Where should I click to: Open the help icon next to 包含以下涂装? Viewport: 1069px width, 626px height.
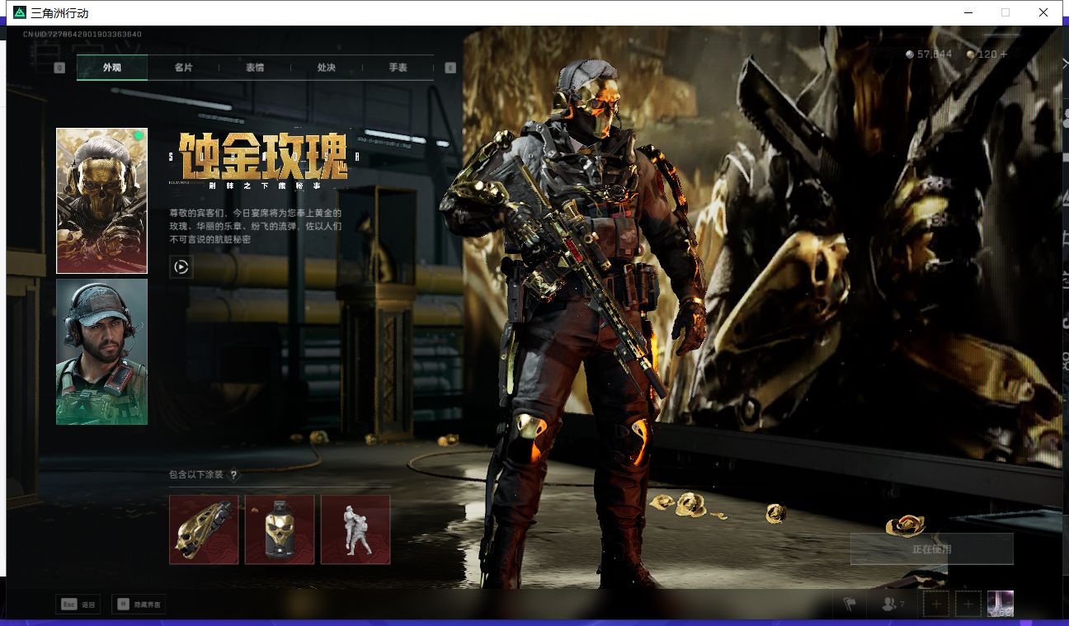[x=233, y=474]
